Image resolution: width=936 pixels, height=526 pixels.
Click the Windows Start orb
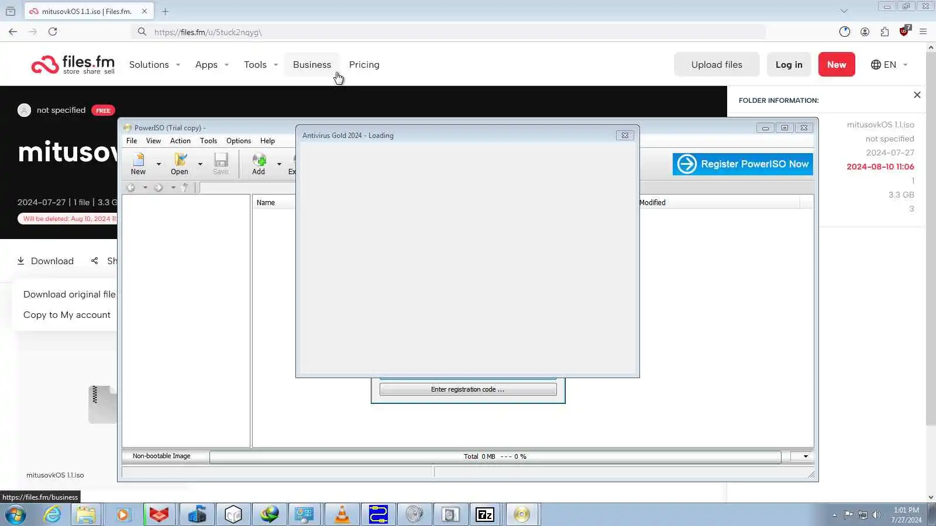pyautogui.click(x=16, y=515)
